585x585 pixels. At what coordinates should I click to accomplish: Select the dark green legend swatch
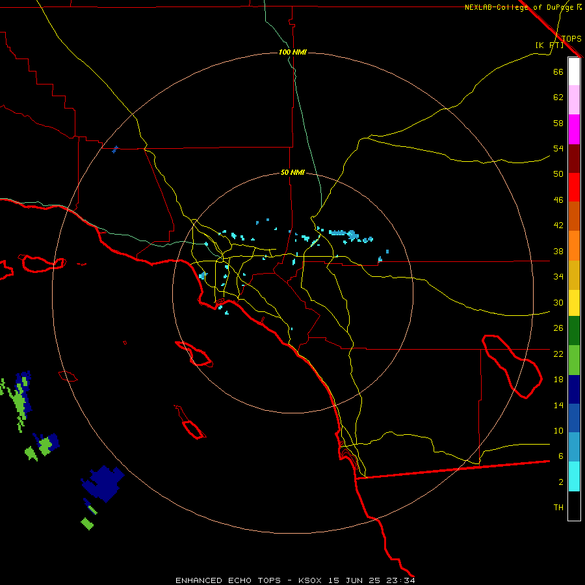[x=574, y=331]
